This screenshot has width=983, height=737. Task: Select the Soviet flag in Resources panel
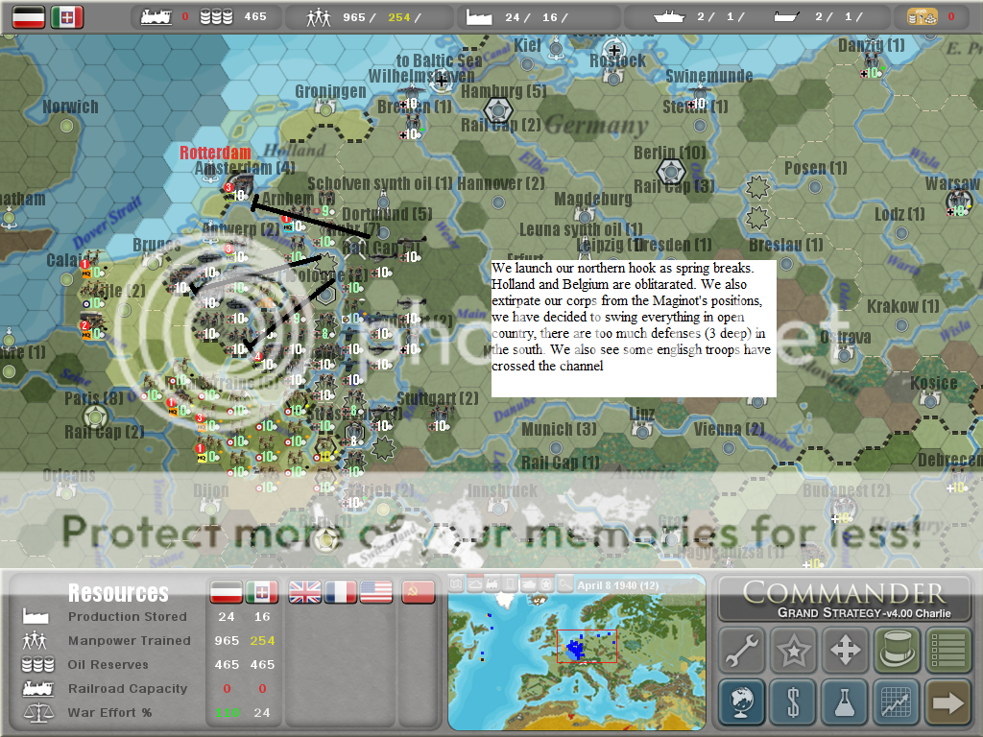pyautogui.click(x=412, y=592)
